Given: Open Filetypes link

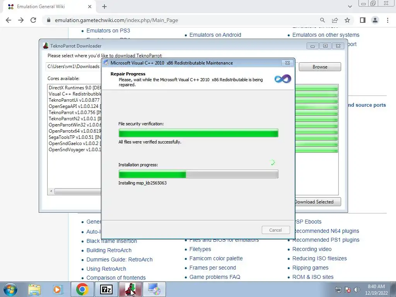Looking at the screenshot, I should tap(200, 249).
